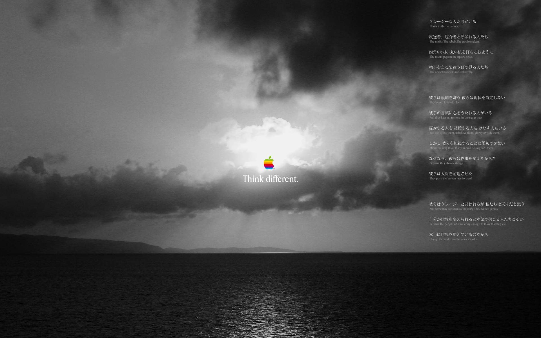Select the line 'Here's to the crazy ones.'
Viewport: 541px width, 338px height.
click(444, 26)
